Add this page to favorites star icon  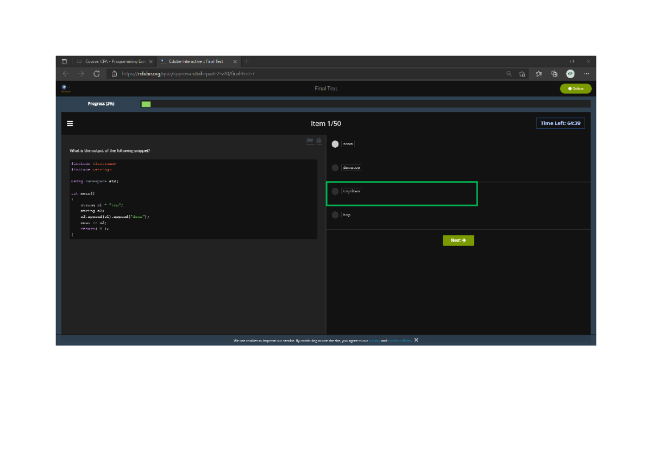[x=522, y=74]
